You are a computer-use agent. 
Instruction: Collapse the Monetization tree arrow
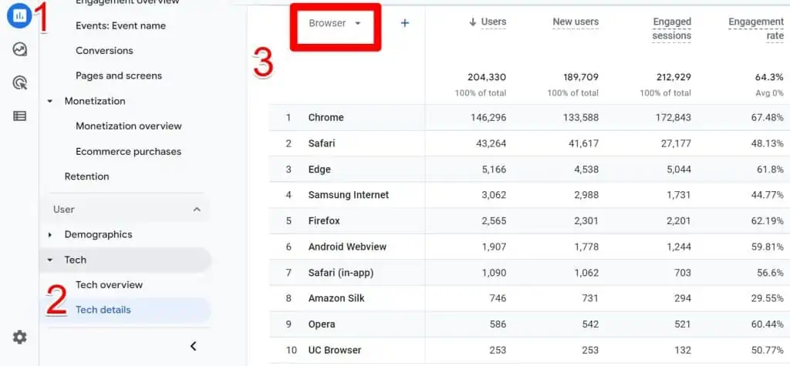tap(50, 101)
